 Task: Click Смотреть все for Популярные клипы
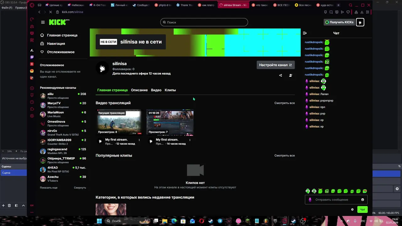(x=285, y=155)
